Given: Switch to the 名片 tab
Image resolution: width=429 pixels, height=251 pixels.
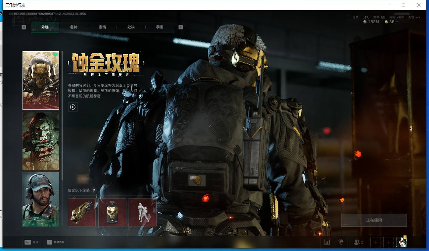Looking at the screenshot, I should point(73,27).
